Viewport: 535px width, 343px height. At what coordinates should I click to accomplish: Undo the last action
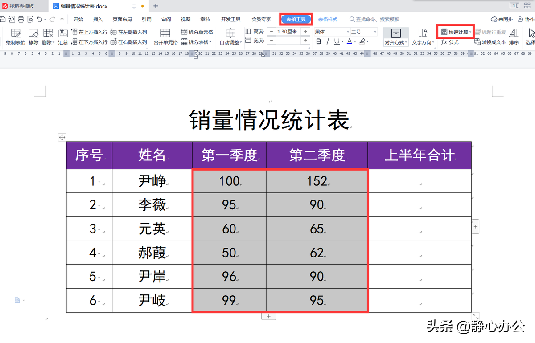click(x=40, y=19)
